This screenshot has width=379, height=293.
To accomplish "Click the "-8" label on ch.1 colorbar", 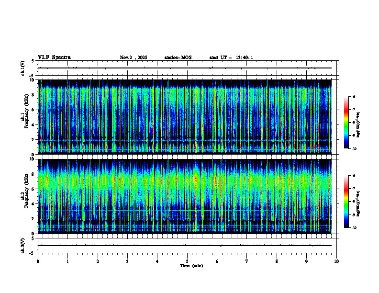I will tap(354, 123).
